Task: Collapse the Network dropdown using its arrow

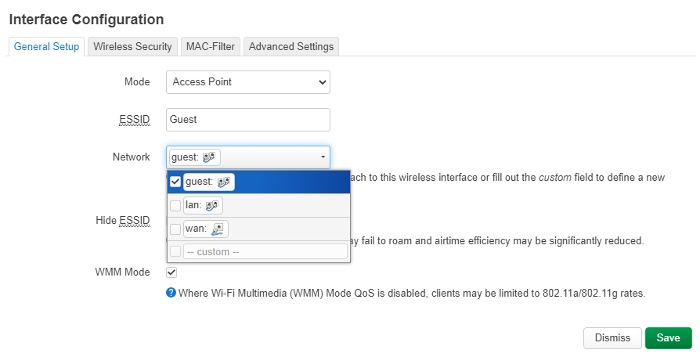Action: pos(323,157)
